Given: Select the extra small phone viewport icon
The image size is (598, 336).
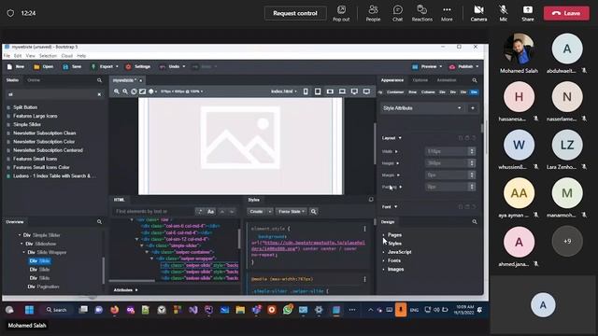Looking at the screenshot, I should click(x=306, y=91).
